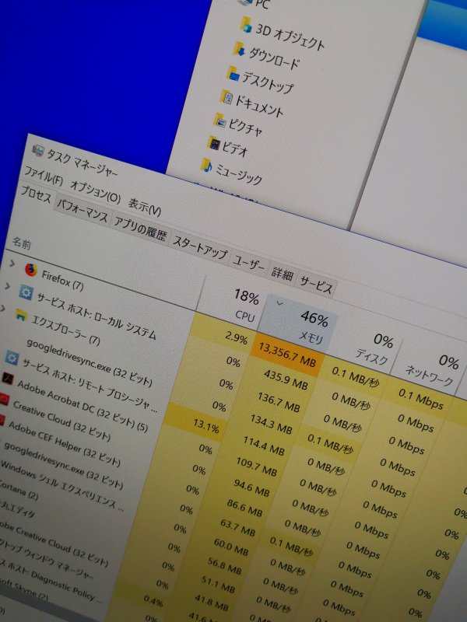This screenshot has width=467, height=622.
Task: Select ビデオ in the Explorer tree
Action: tap(235, 149)
